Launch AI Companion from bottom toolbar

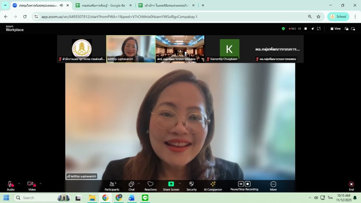213,186
